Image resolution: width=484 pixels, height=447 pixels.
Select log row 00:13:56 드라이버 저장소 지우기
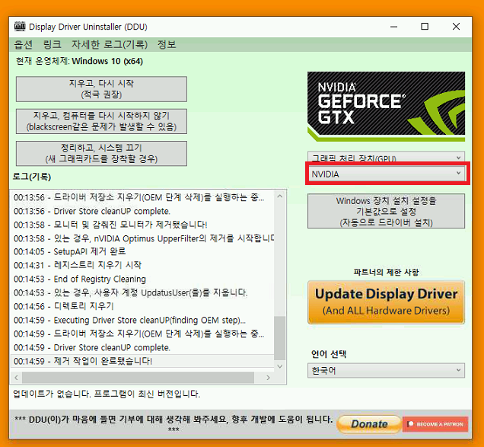pos(142,197)
